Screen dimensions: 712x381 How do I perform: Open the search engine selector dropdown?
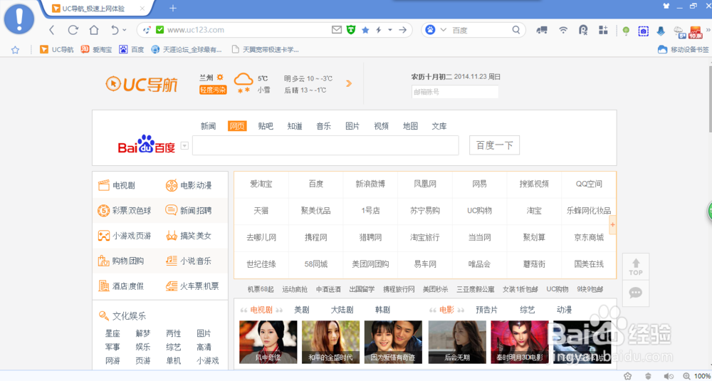443,30
